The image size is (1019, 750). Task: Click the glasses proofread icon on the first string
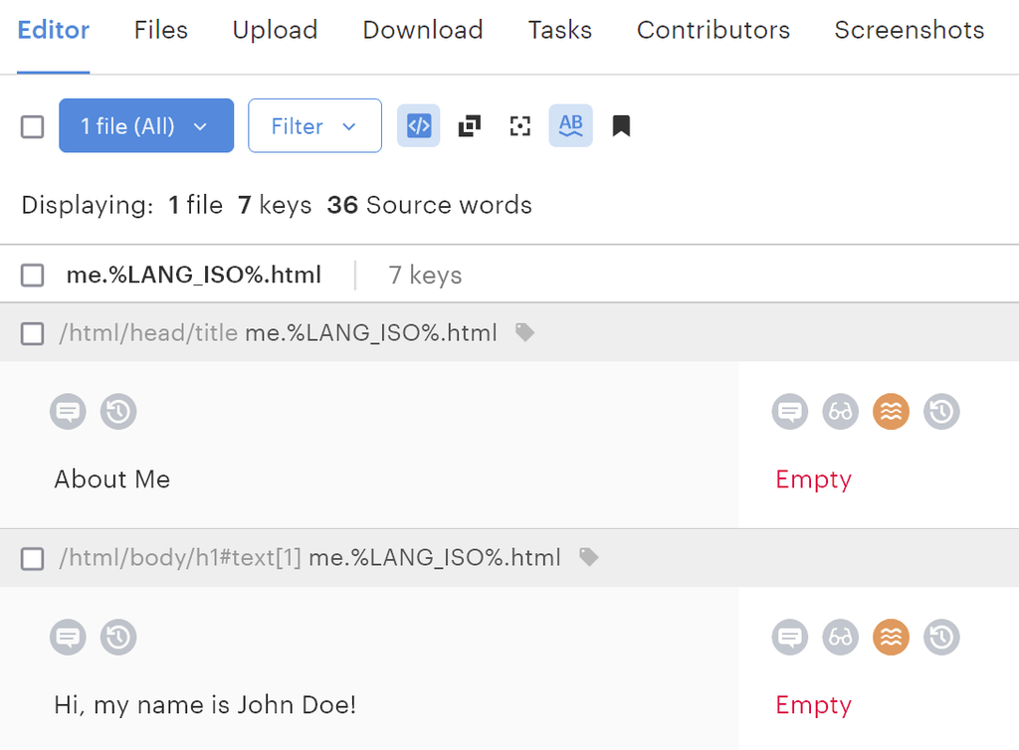[x=840, y=411]
